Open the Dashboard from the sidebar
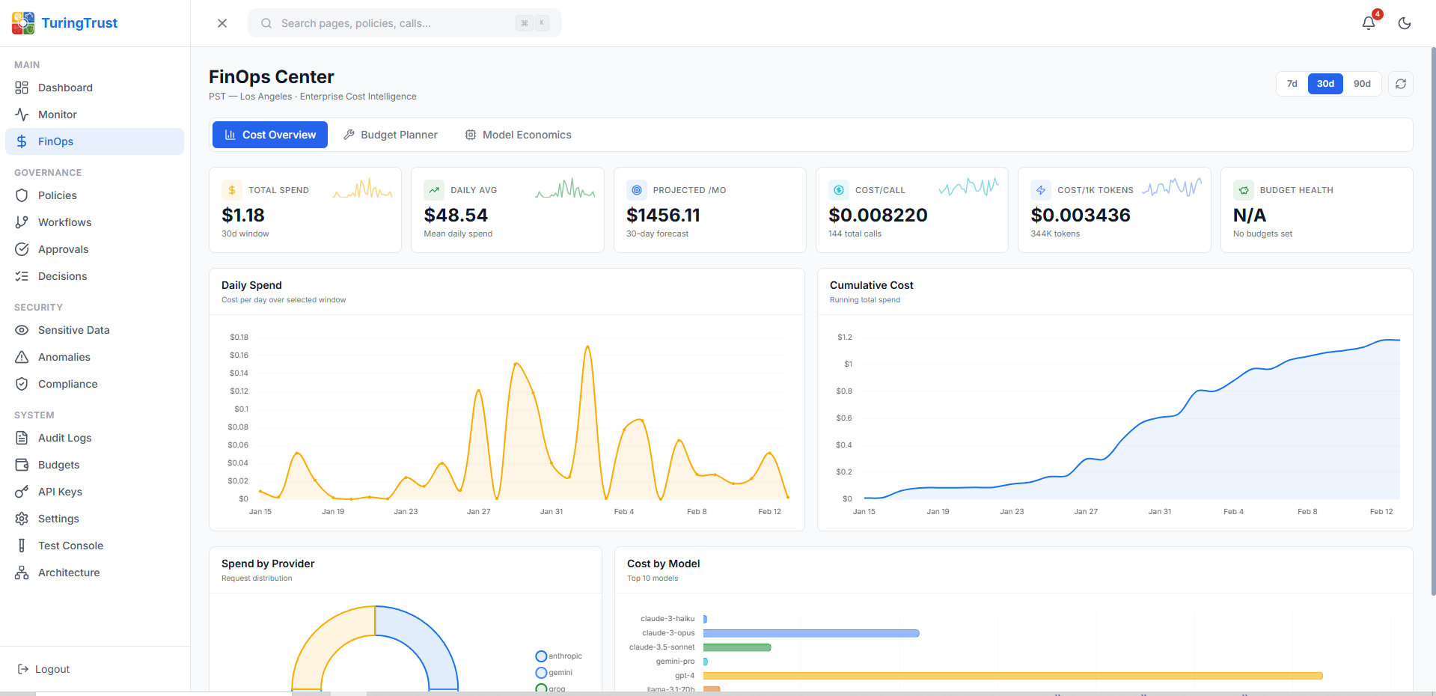 pos(65,88)
